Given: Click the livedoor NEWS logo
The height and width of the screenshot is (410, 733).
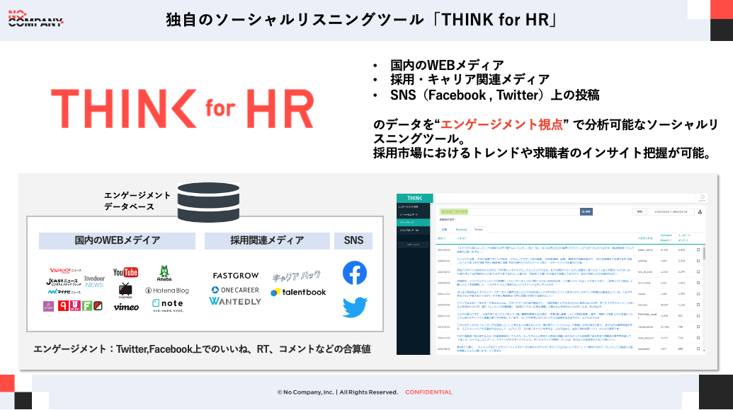Looking at the screenshot, I should [94, 281].
